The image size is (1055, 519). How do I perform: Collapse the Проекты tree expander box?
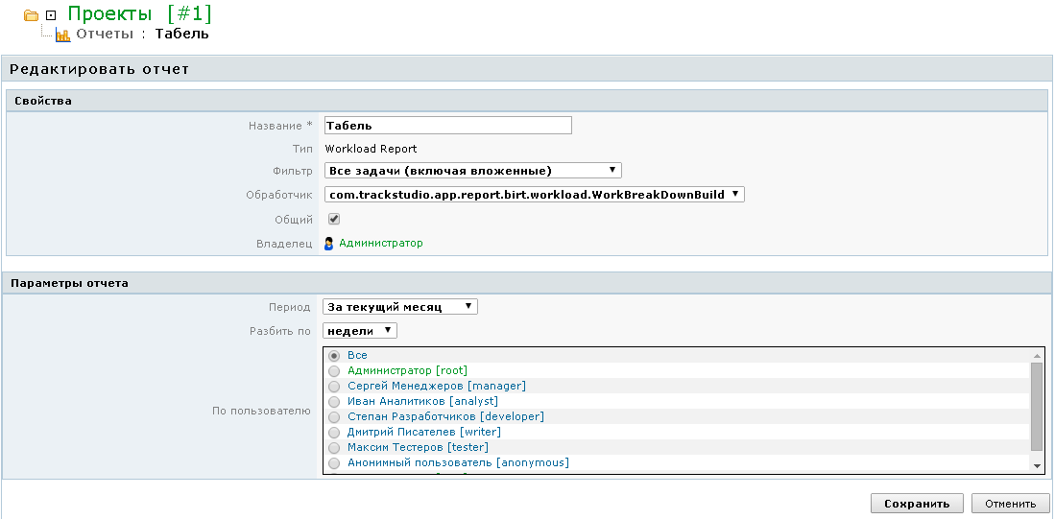click(51, 15)
